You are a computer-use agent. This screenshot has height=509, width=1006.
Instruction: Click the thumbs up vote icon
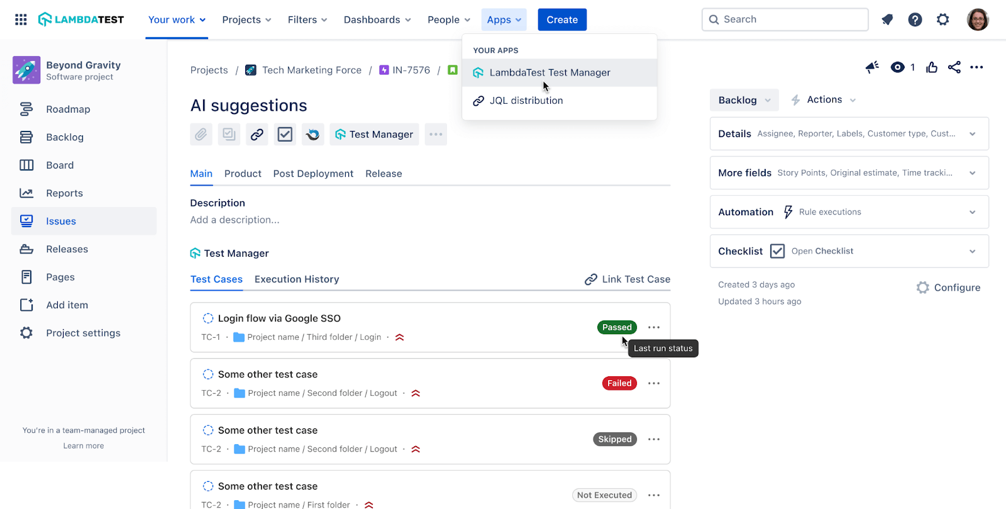click(x=932, y=67)
